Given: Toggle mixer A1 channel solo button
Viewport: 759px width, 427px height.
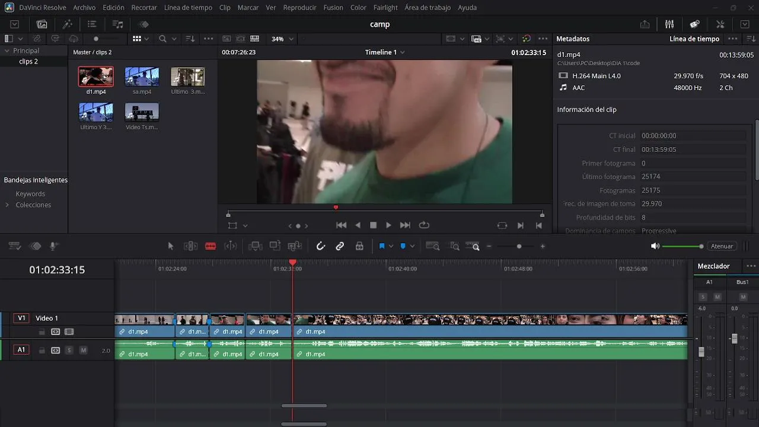Looking at the screenshot, I should click(x=703, y=297).
